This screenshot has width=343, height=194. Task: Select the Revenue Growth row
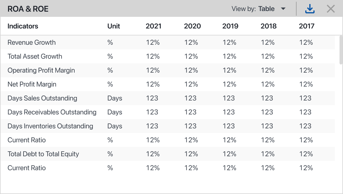click(x=32, y=42)
